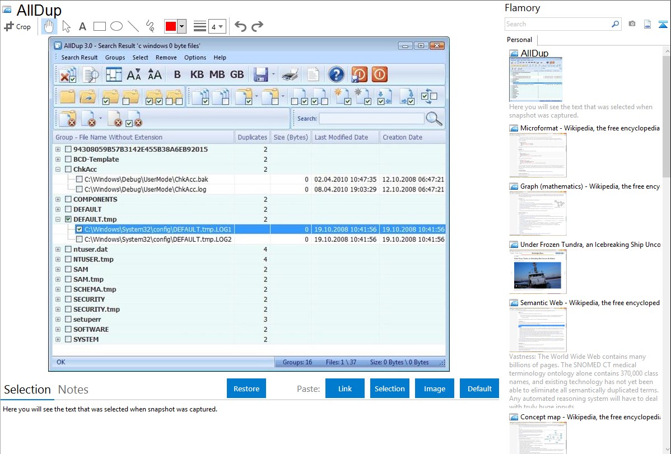Paste as Image button

point(434,389)
